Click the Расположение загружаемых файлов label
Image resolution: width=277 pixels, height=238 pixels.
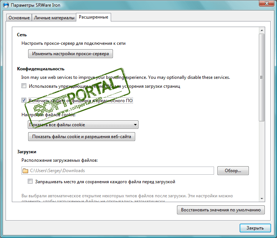coord(60,160)
